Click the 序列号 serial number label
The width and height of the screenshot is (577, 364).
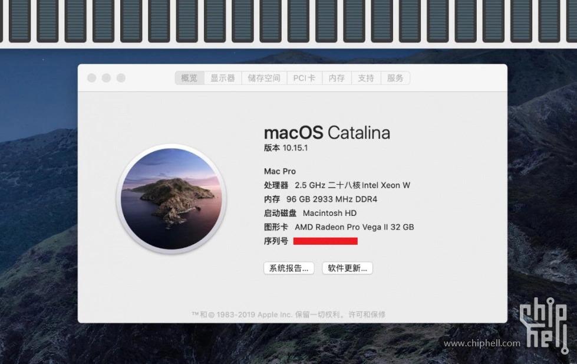click(276, 241)
